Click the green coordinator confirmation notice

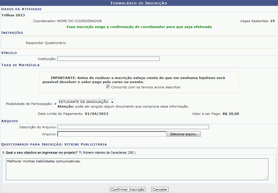(x=139, y=27)
